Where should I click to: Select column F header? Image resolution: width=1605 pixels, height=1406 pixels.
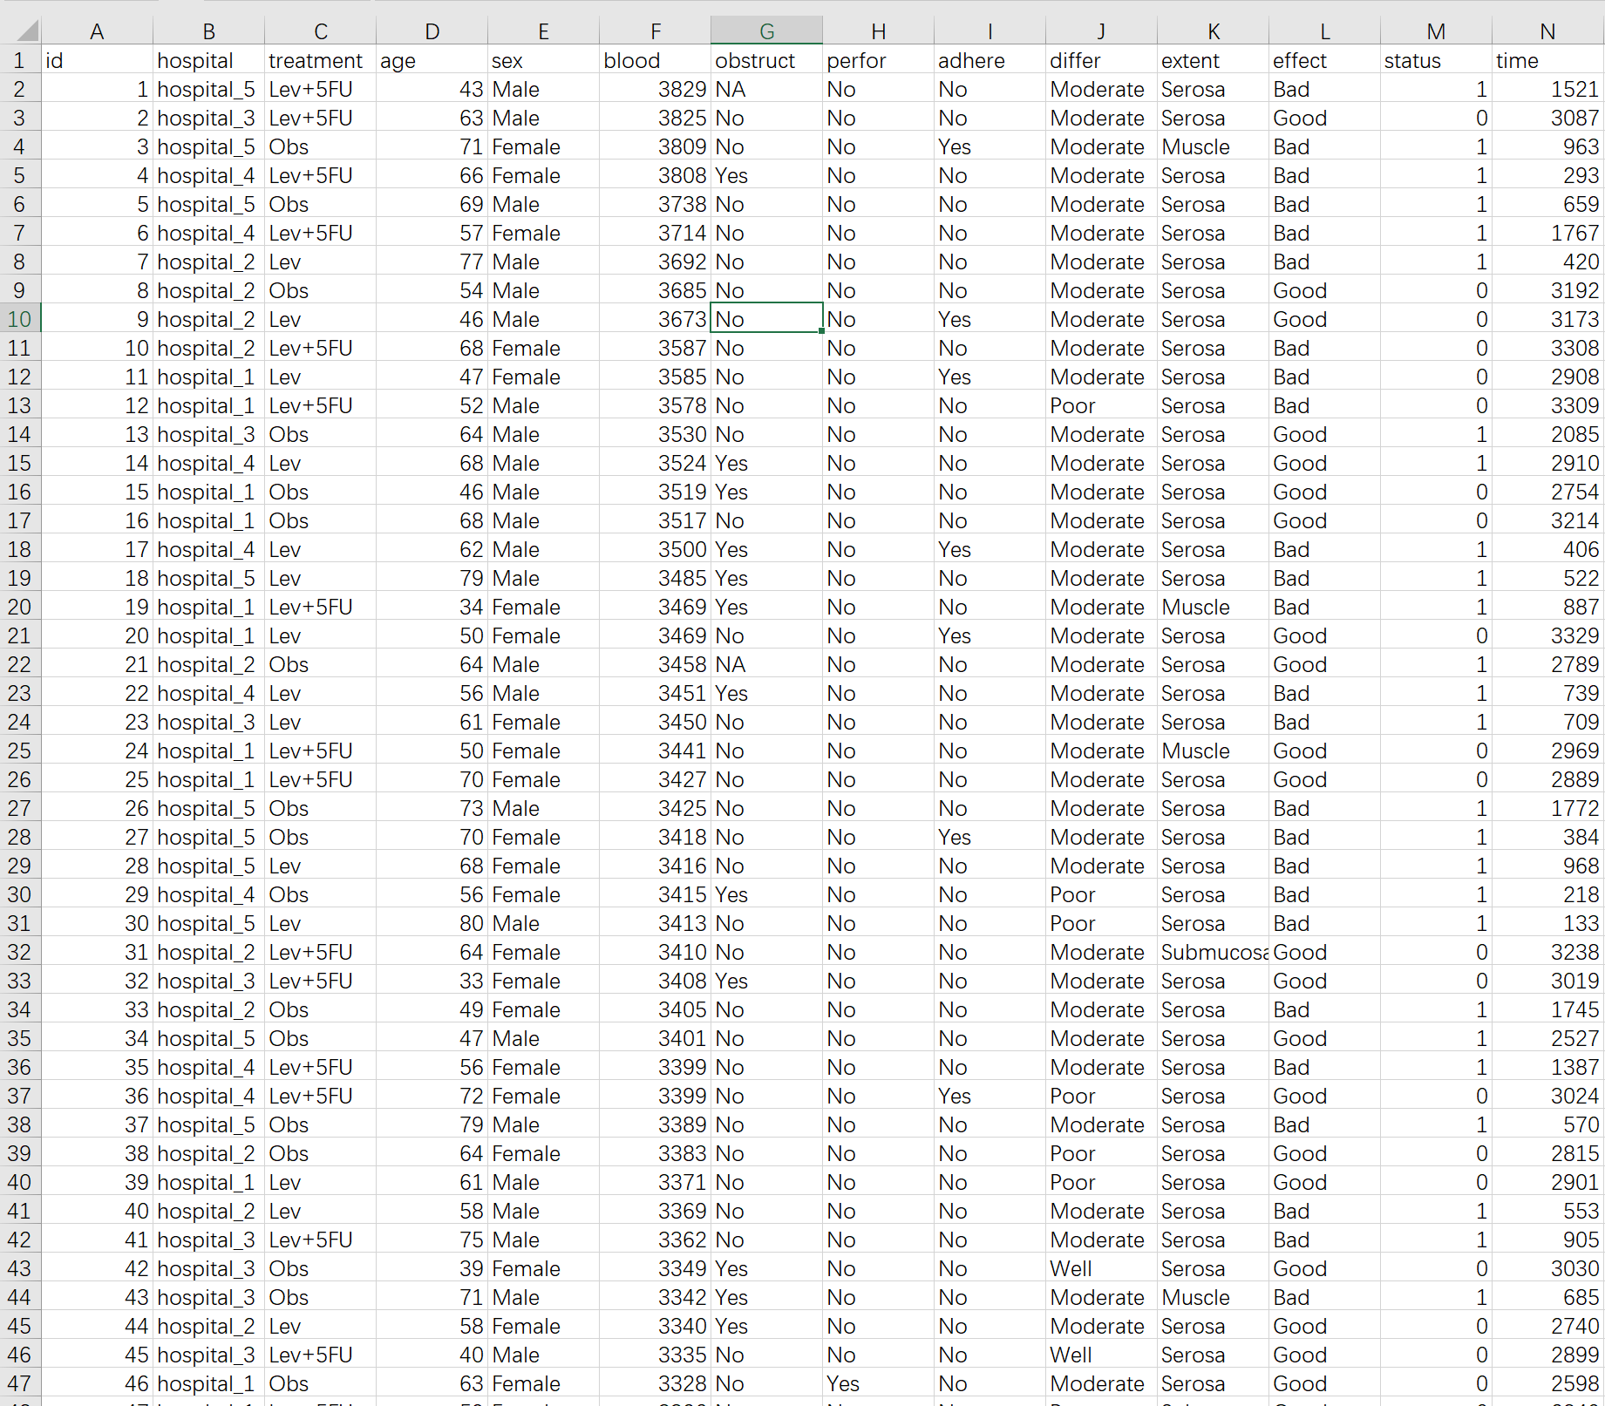pyautogui.click(x=655, y=31)
